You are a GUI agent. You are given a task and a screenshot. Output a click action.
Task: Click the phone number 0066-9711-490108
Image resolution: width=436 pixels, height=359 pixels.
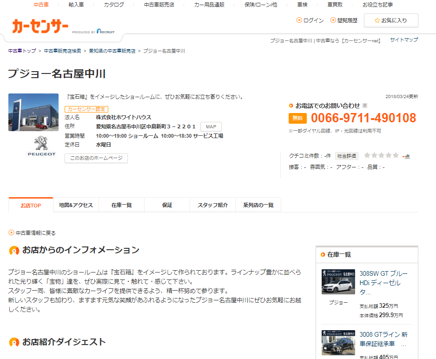pos(363,118)
